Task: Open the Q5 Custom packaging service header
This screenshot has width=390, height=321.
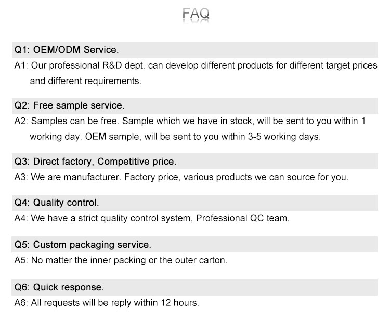Action: (x=195, y=245)
